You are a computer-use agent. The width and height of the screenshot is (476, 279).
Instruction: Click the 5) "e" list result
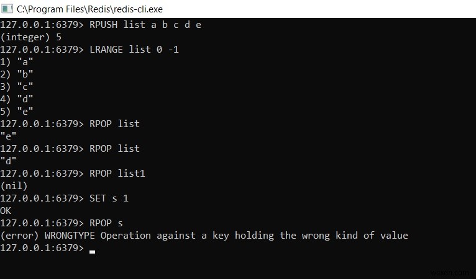[16, 112]
